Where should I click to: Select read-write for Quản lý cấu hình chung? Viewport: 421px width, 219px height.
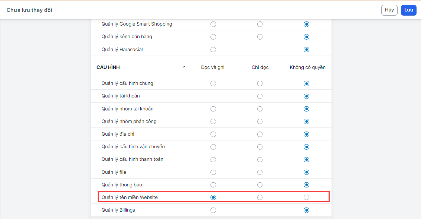(213, 83)
